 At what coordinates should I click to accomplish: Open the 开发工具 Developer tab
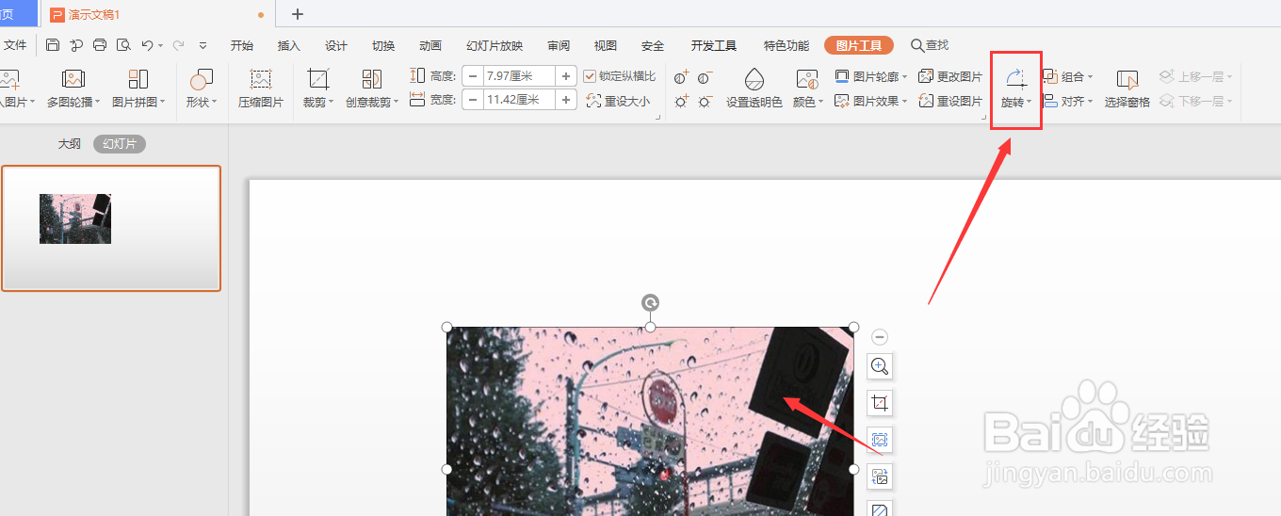714,45
